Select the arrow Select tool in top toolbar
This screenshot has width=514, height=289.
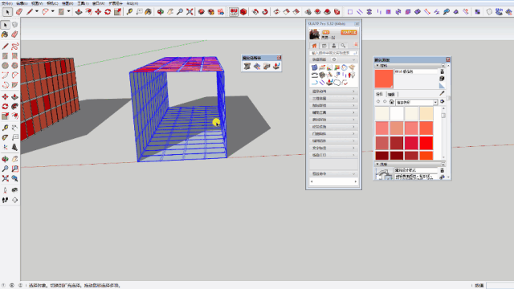click(x=7, y=12)
